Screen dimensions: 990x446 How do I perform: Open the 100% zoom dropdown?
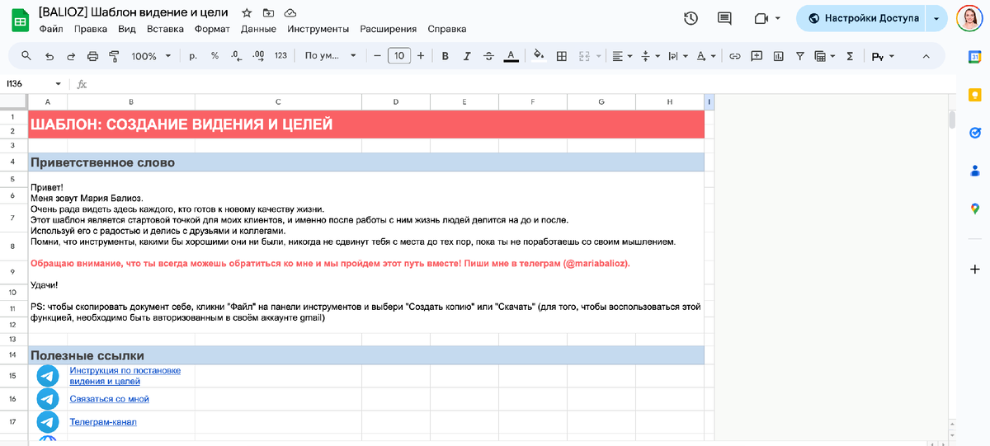pos(151,56)
